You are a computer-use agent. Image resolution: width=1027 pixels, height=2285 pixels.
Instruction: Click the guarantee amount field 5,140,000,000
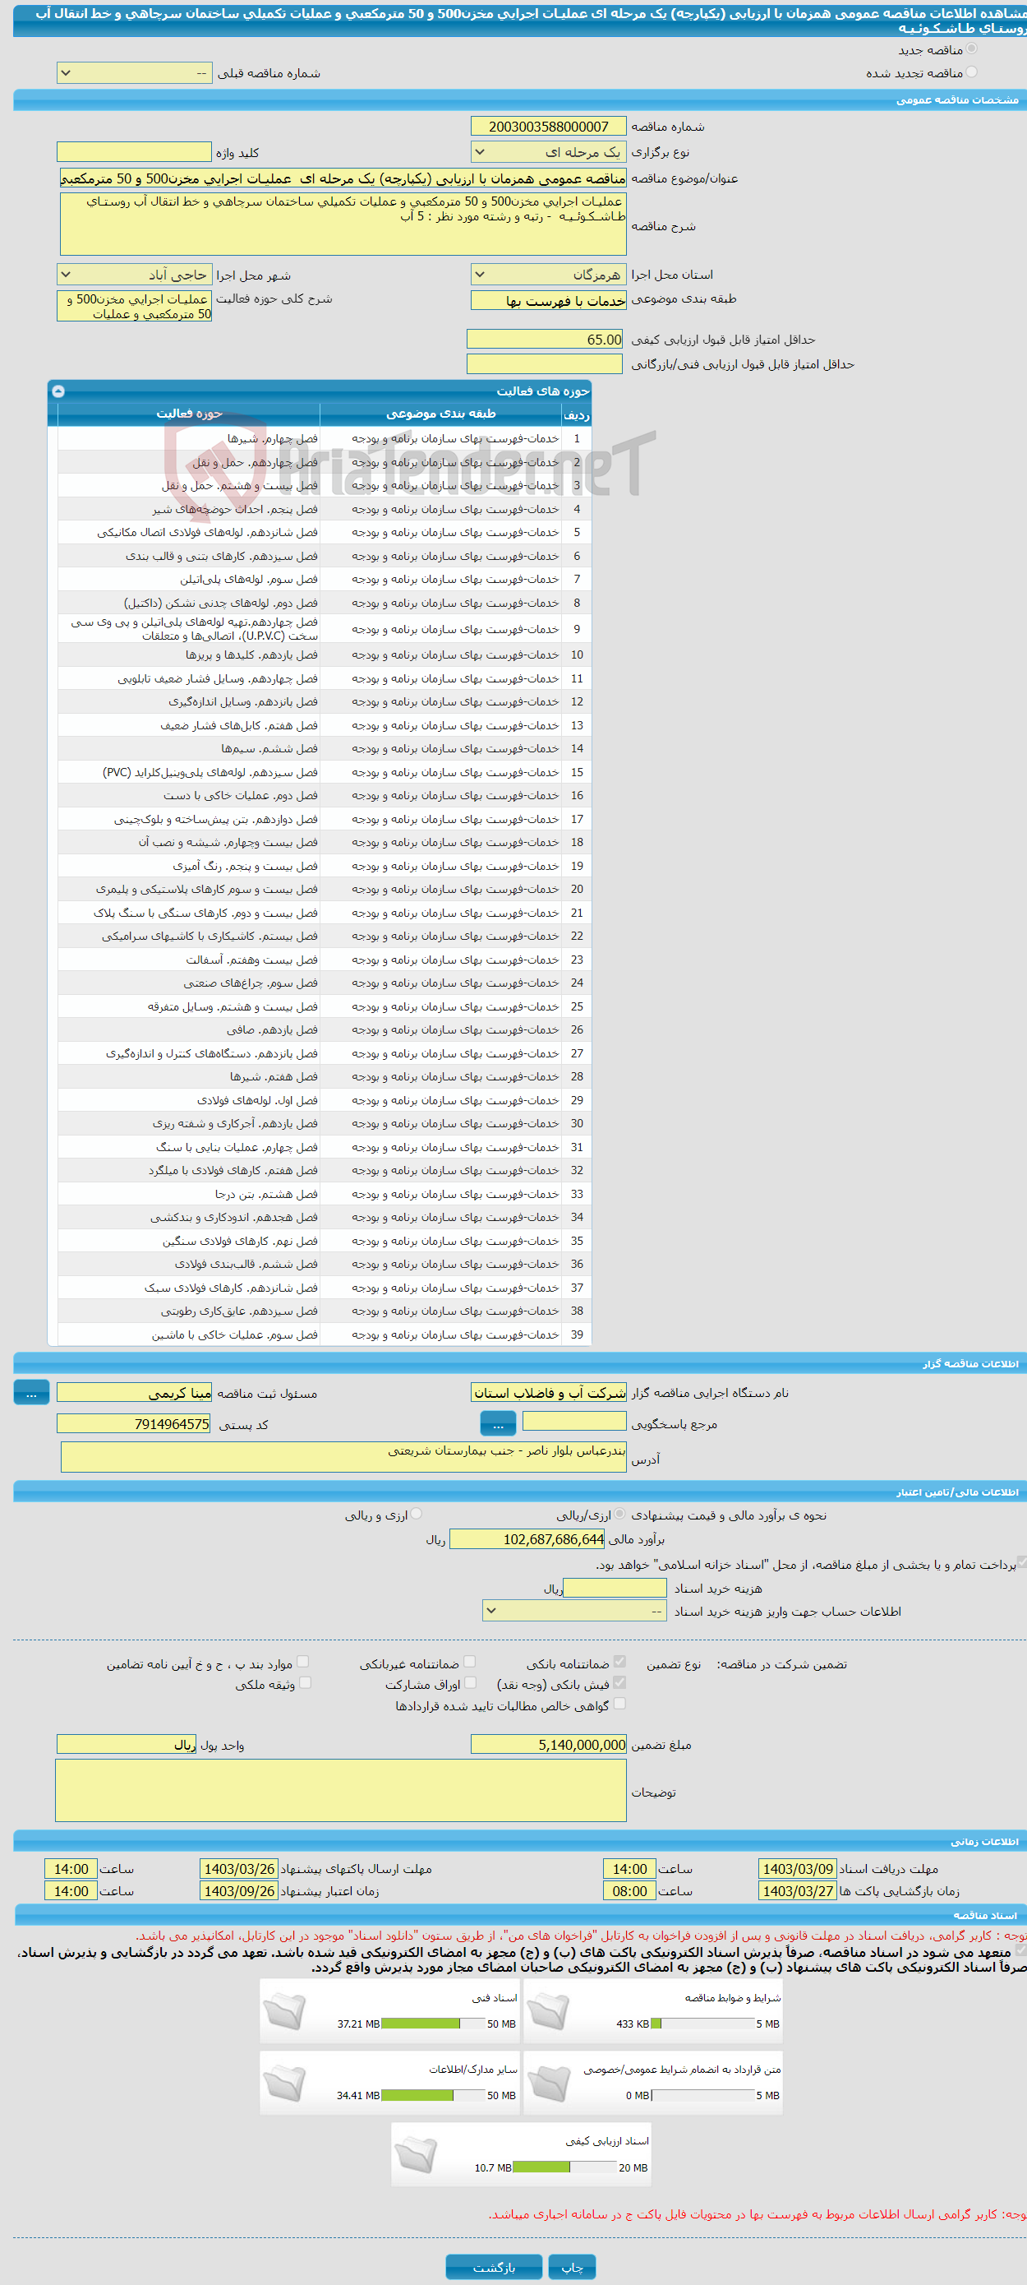549,1745
